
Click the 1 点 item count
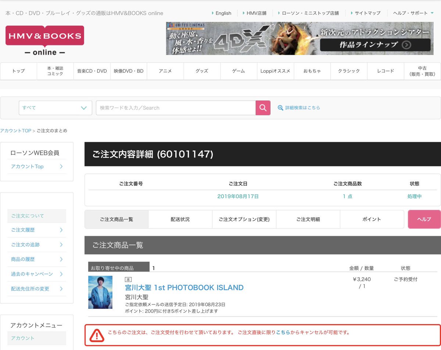point(347,196)
